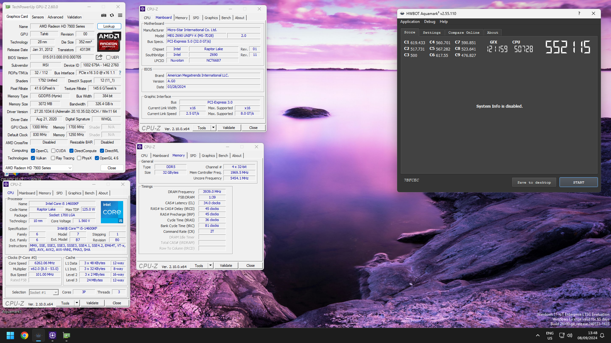
Task: Click Save to desktop in Aquamark
Action: click(x=534, y=182)
